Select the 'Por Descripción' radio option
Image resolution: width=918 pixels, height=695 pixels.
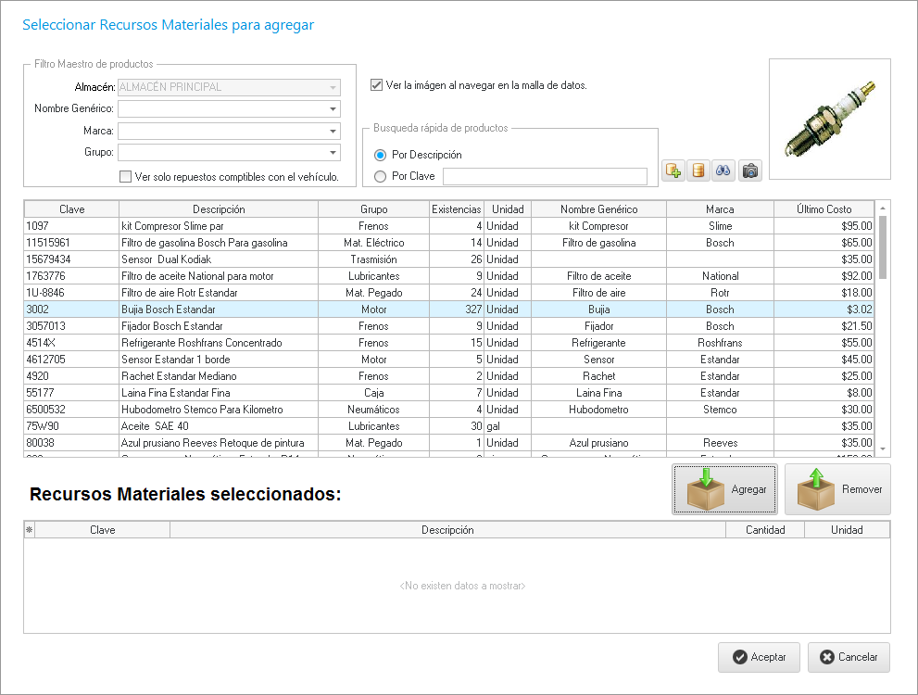tap(380, 155)
